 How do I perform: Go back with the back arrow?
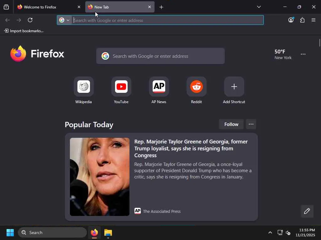click(x=8, y=20)
